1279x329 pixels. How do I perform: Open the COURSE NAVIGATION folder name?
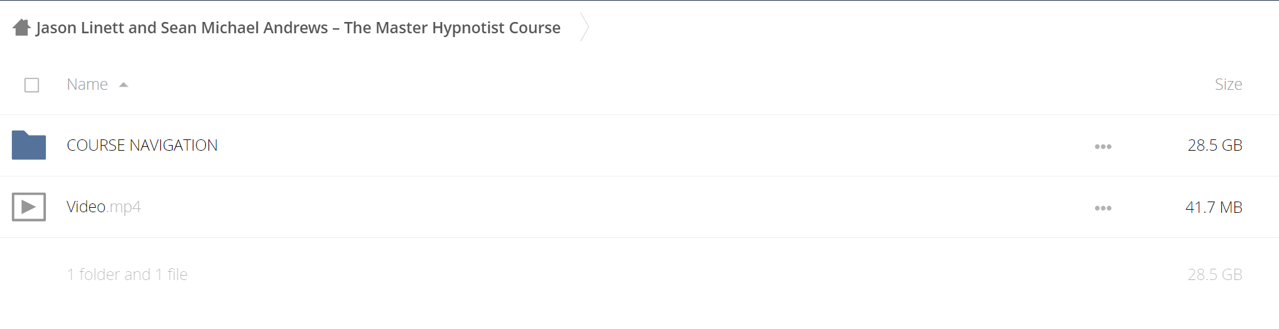(x=142, y=145)
